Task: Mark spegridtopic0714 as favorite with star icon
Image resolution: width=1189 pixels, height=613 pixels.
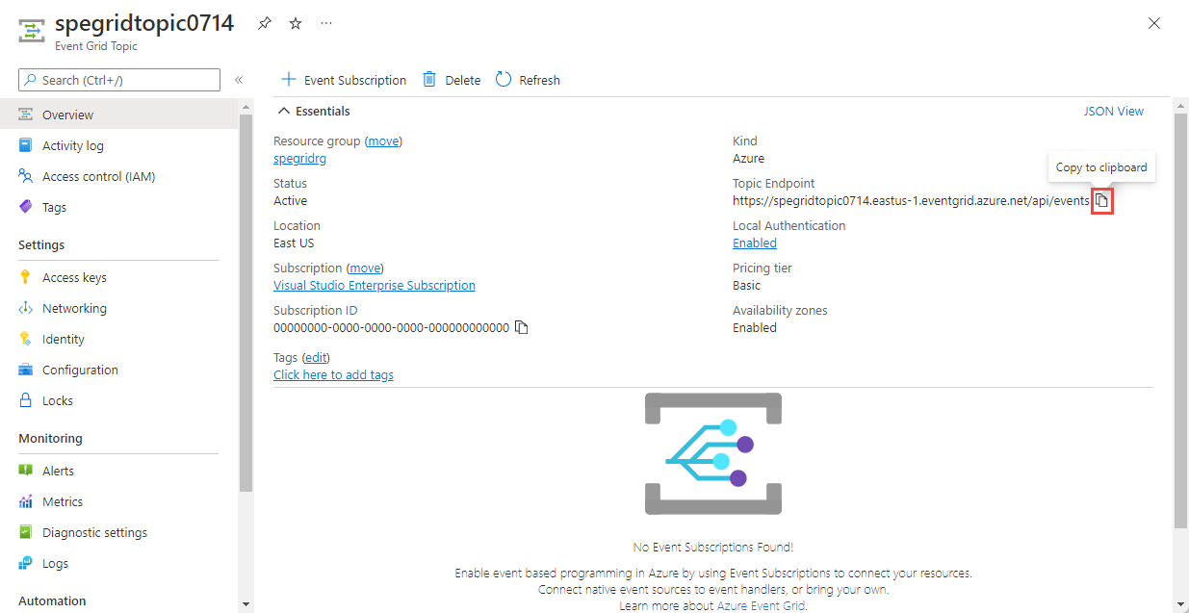Action: [296, 24]
